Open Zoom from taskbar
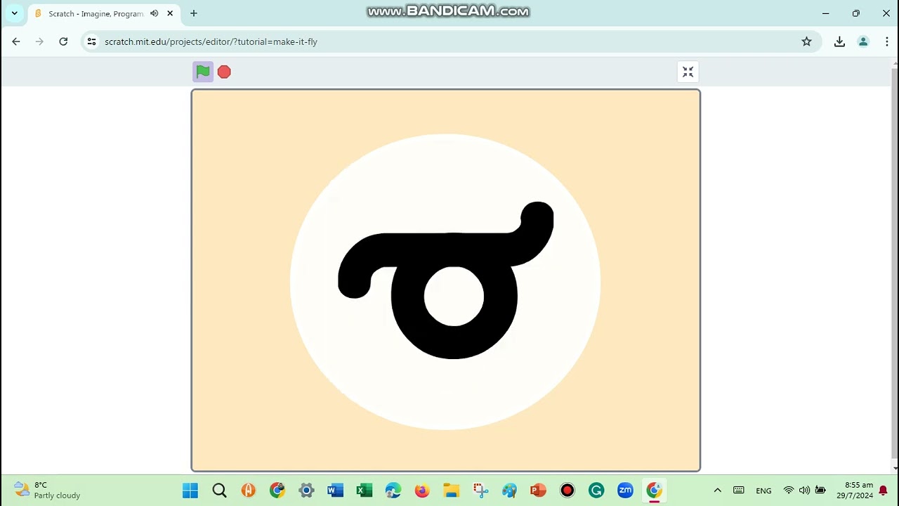The width and height of the screenshot is (899, 506). (x=625, y=491)
